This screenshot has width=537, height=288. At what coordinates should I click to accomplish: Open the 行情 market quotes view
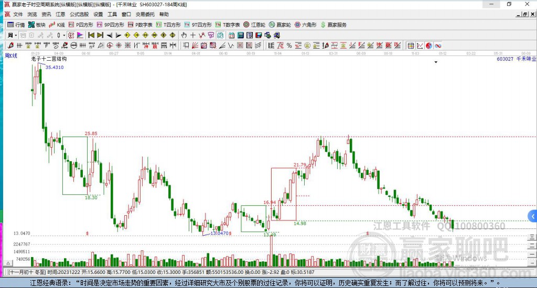click(16, 25)
